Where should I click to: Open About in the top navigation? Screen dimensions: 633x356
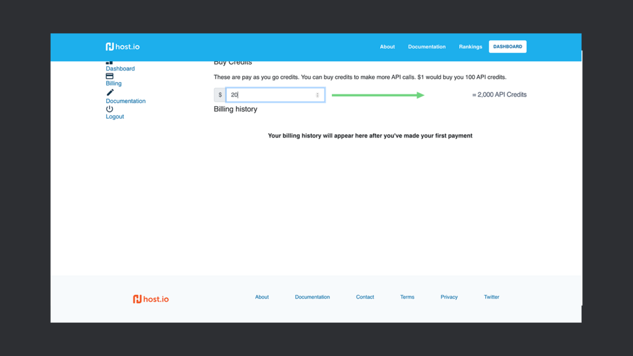pos(388,47)
